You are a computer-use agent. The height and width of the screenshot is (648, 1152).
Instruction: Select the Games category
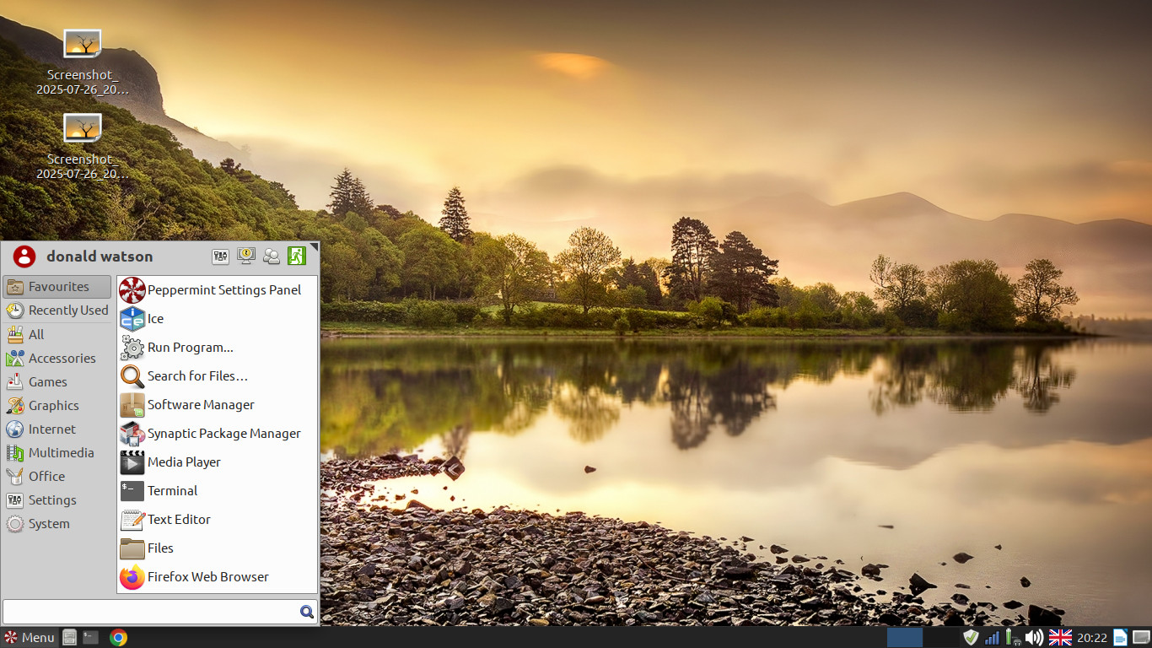[x=57, y=381]
